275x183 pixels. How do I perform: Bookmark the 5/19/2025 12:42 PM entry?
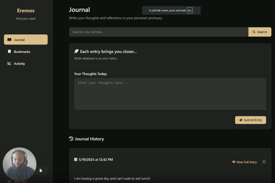point(264,162)
